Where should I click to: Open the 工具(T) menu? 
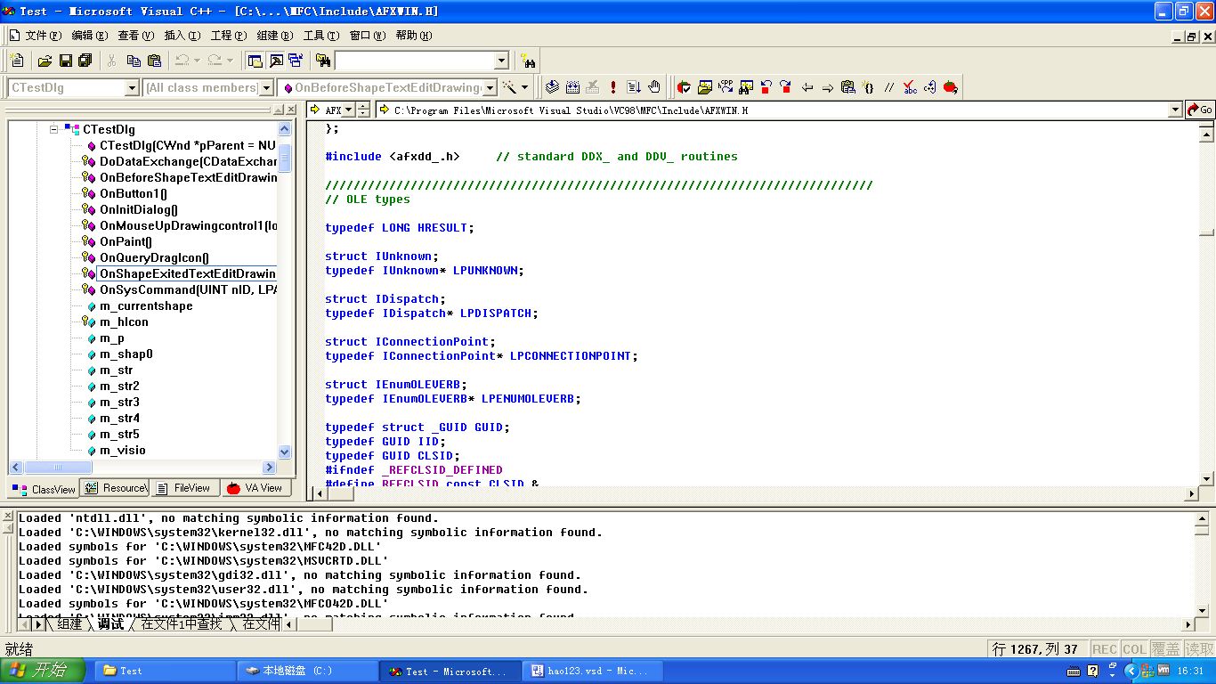(x=321, y=36)
